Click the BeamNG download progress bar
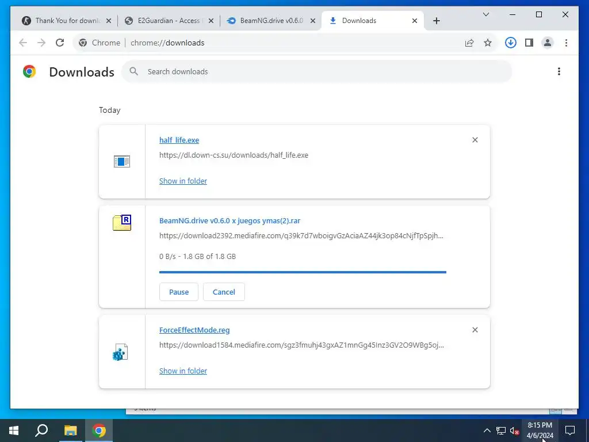The height and width of the screenshot is (442, 589). [x=303, y=272]
